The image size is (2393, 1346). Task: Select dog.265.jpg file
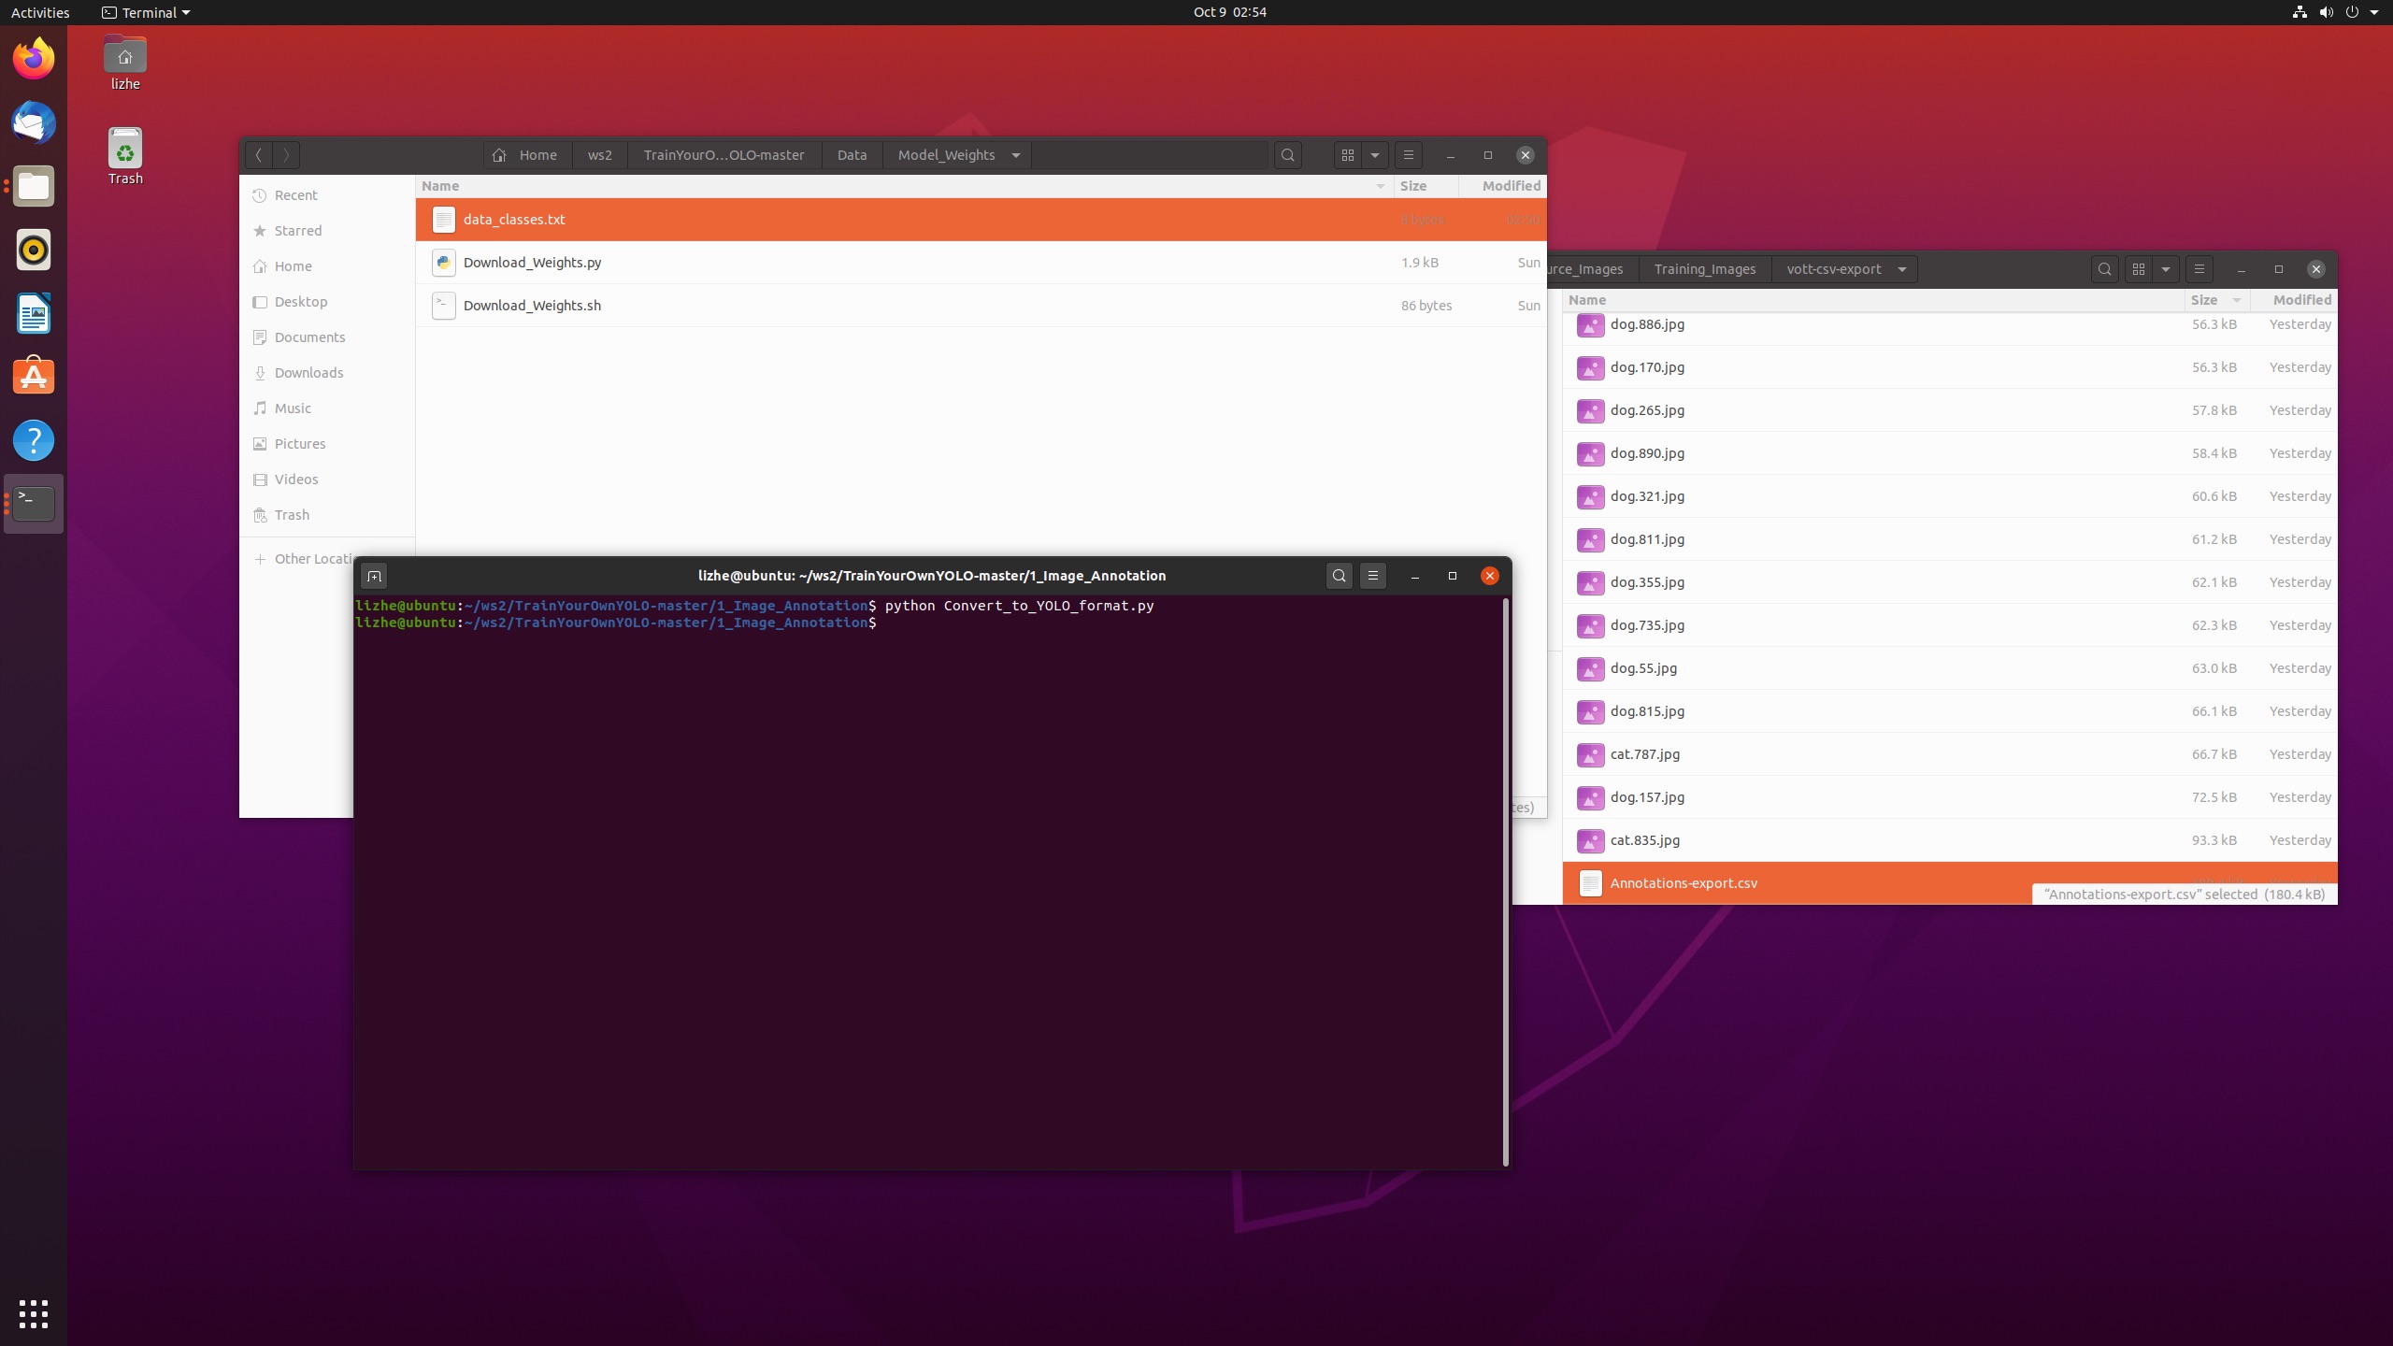(1950, 410)
